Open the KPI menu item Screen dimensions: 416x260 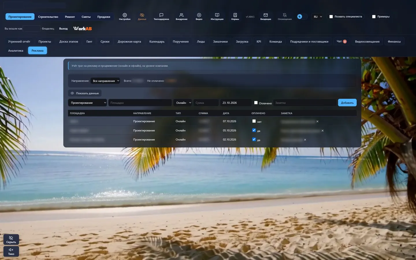click(259, 42)
